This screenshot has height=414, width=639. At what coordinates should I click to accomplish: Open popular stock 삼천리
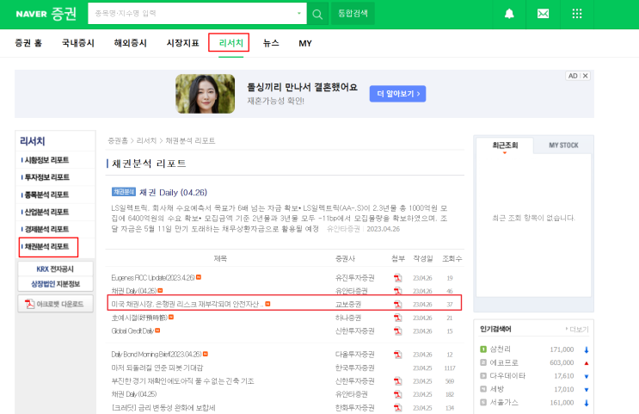tap(500, 349)
